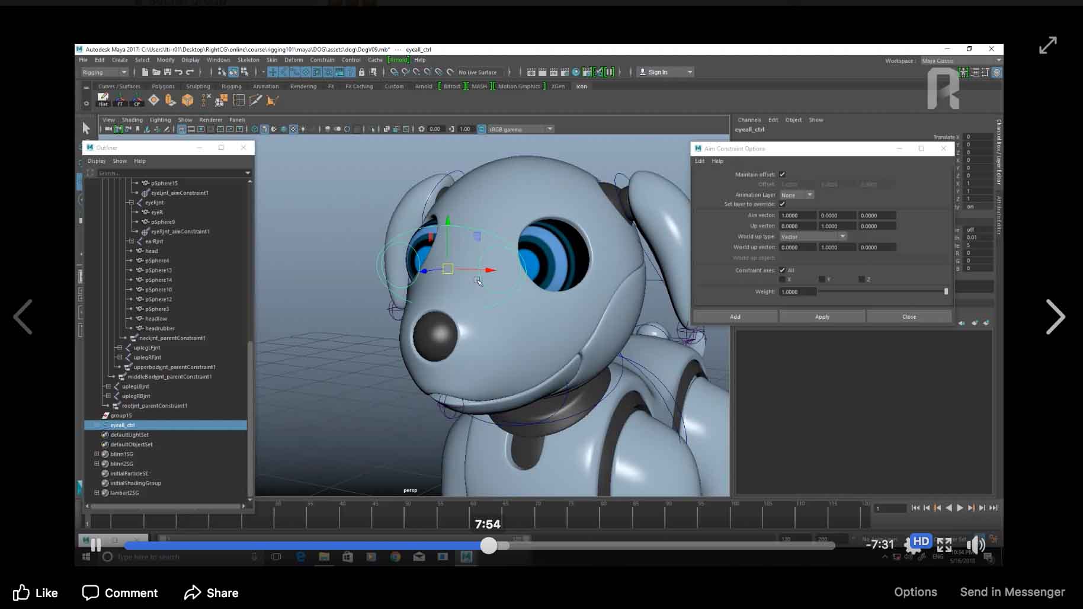Click the Send in Messenger link
Image resolution: width=1083 pixels, height=609 pixels.
(x=1012, y=592)
